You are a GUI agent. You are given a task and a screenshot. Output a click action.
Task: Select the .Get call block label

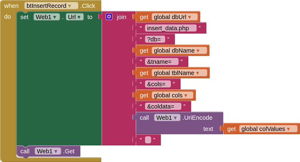[69, 151]
